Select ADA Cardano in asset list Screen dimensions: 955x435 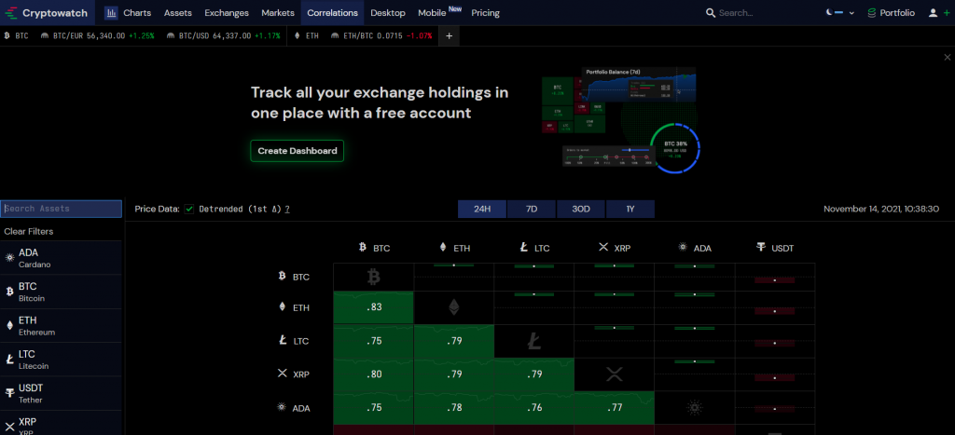(x=61, y=258)
